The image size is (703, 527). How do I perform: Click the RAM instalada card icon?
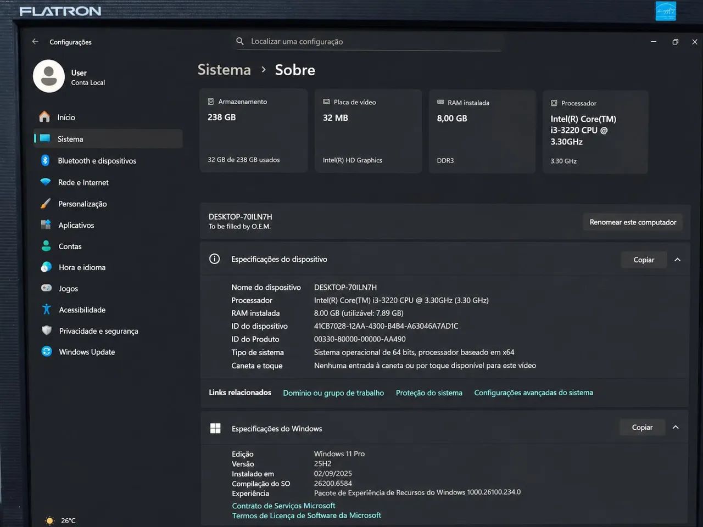(x=440, y=102)
